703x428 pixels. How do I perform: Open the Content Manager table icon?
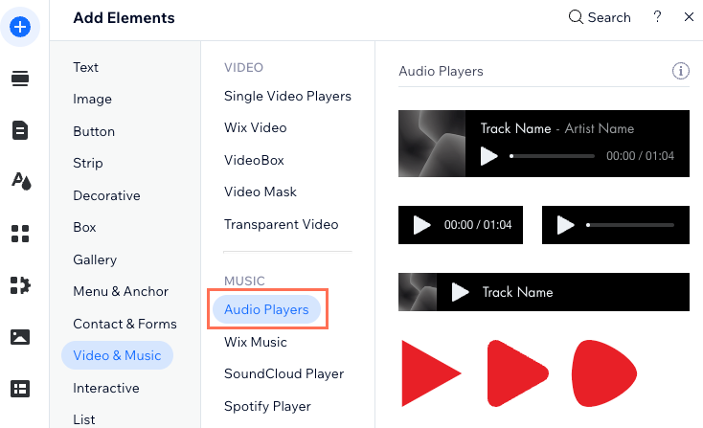(x=20, y=389)
